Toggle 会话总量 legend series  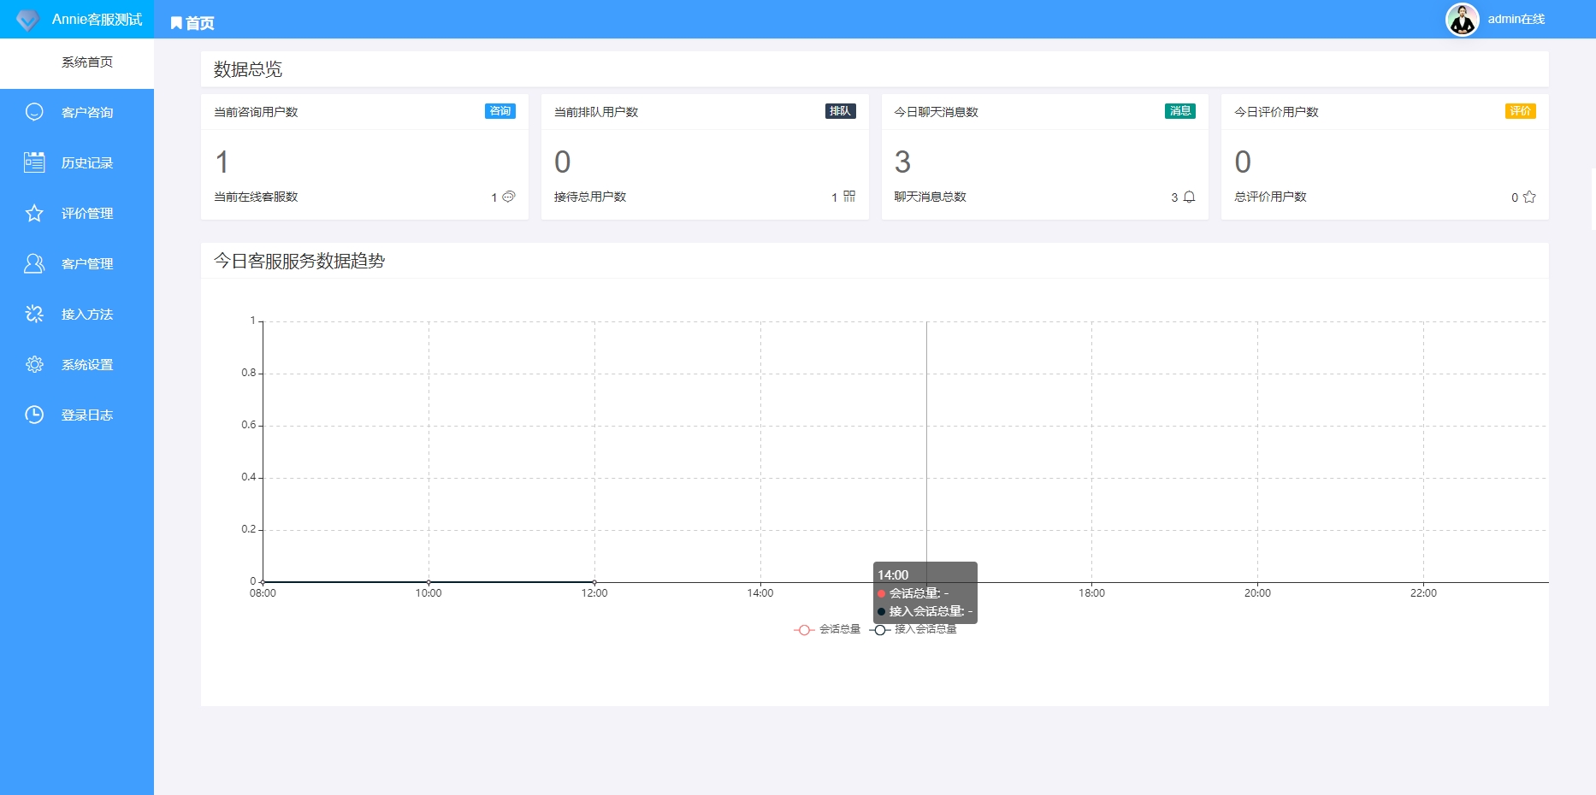(x=827, y=629)
